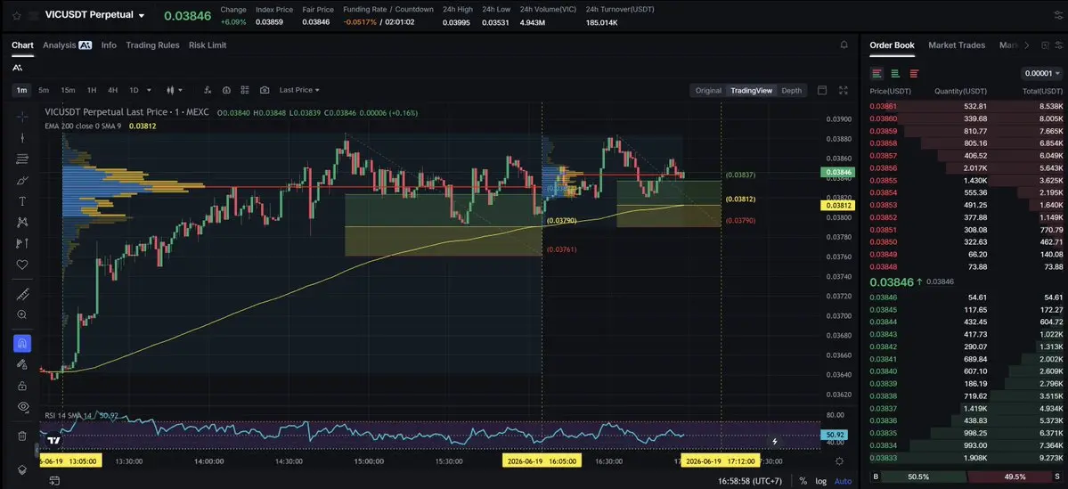
Task: Activate the zoom in tool
Action: click(x=21, y=314)
